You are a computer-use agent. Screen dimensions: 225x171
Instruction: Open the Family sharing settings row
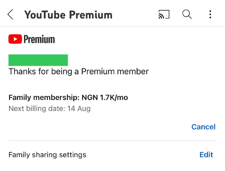pyautogui.click(x=47, y=155)
